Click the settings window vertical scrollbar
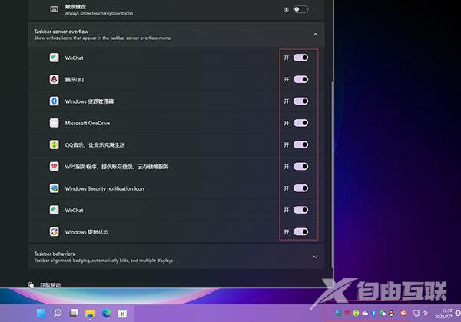 point(333,174)
